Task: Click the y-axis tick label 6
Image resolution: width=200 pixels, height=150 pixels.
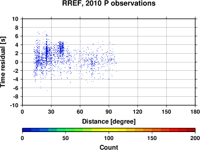Action: tap(17, 36)
